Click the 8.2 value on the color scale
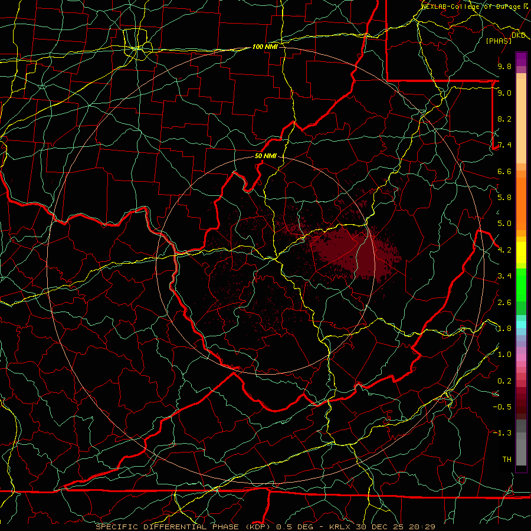The height and width of the screenshot is (531, 531). pyautogui.click(x=504, y=119)
